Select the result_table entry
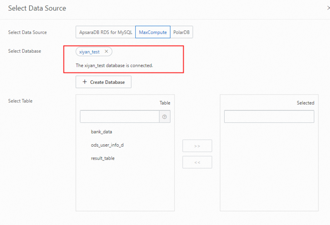The height and width of the screenshot is (225, 330). (103, 158)
